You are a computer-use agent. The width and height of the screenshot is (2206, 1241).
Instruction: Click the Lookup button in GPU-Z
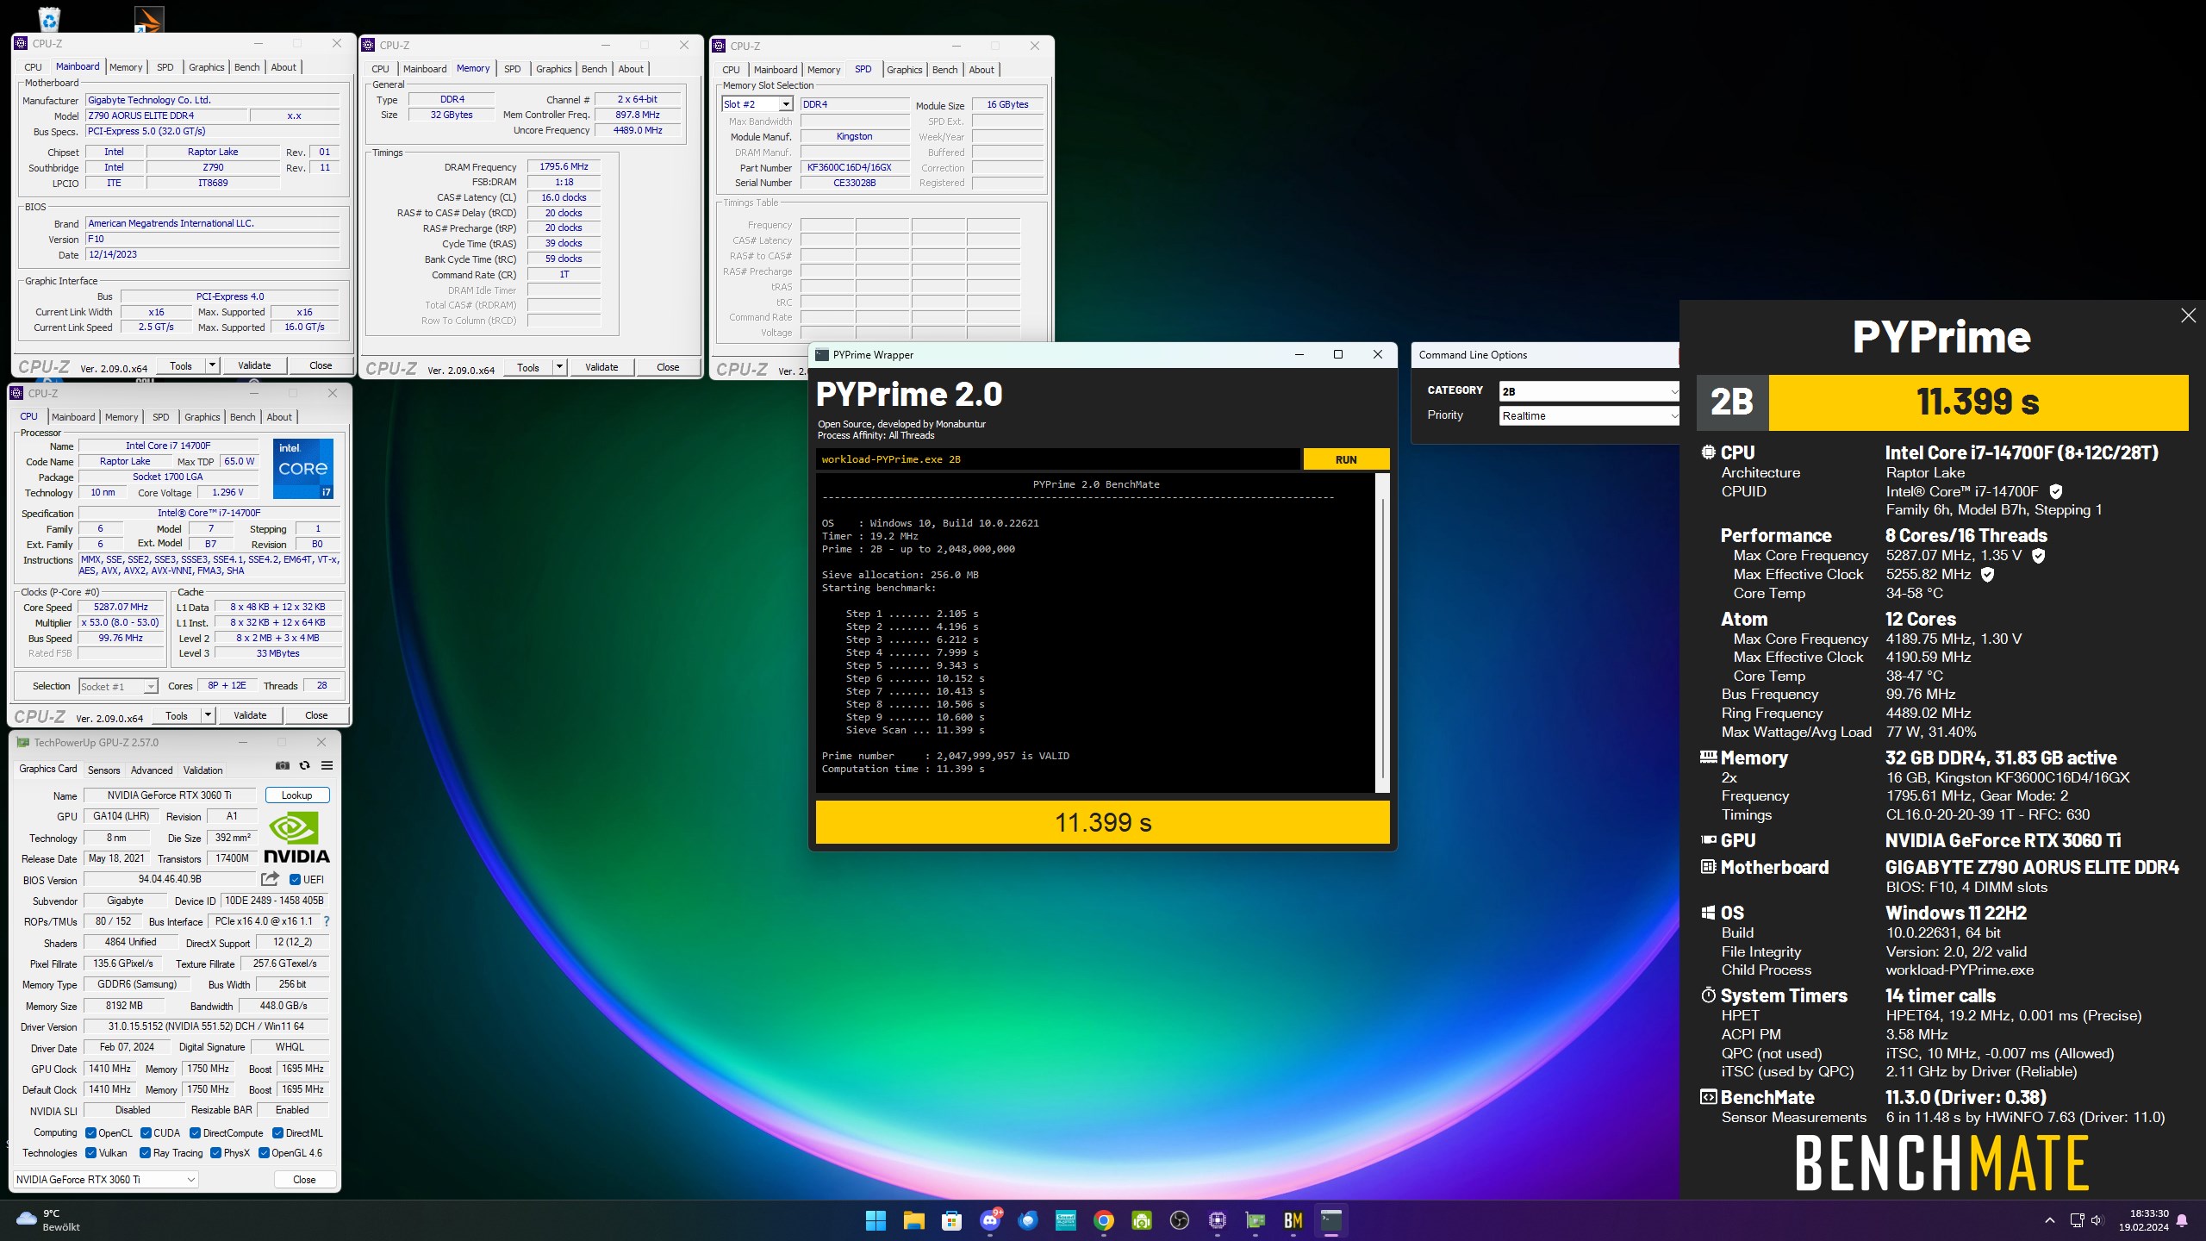pos(297,795)
